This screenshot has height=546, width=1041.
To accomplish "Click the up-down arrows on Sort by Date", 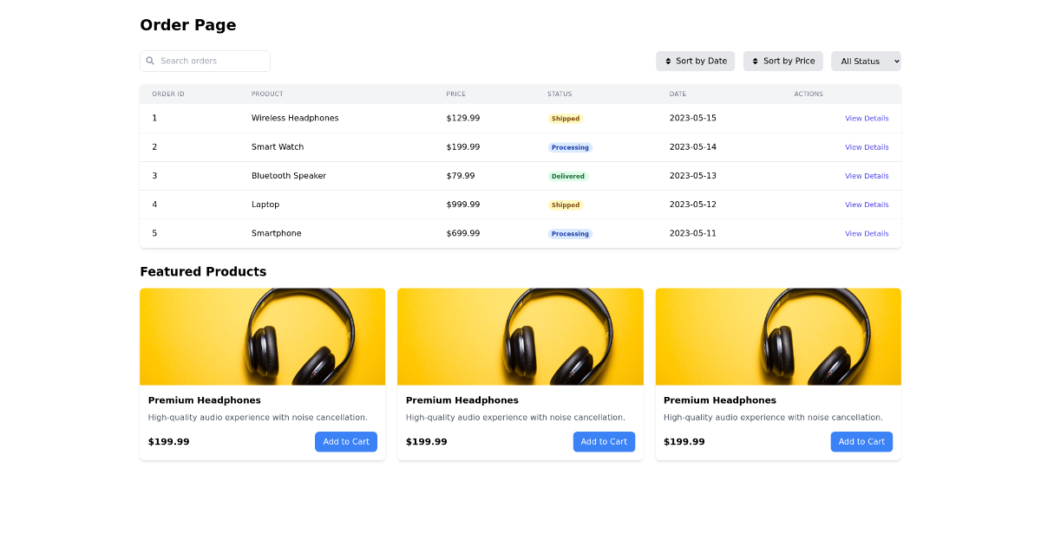I will tap(666, 61).
